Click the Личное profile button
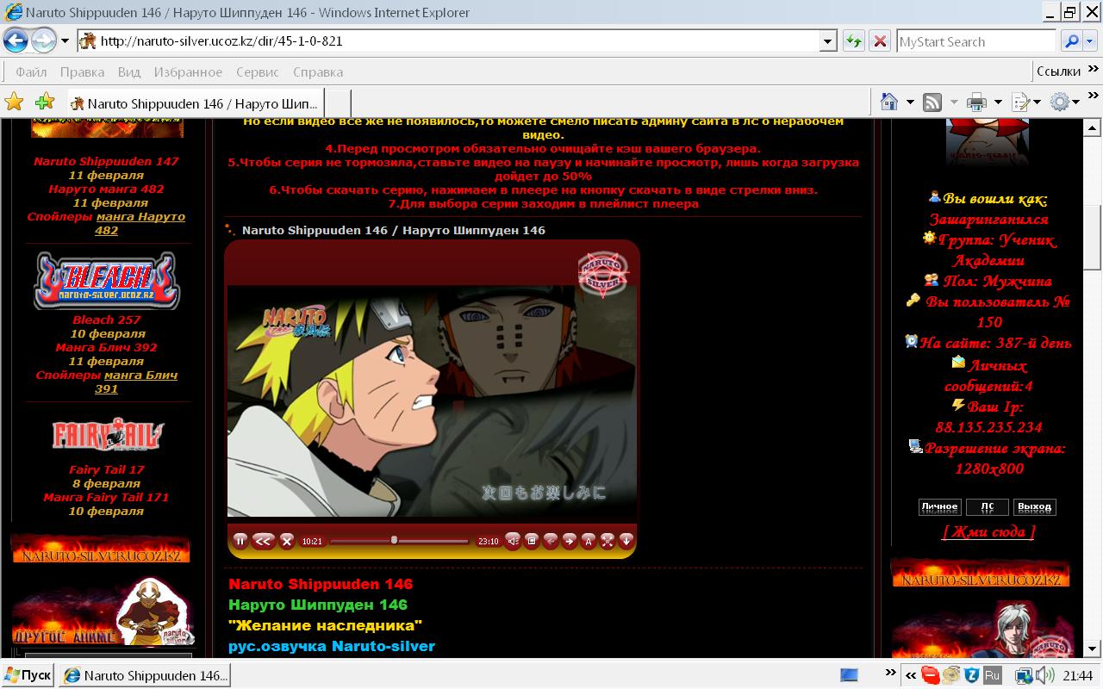The height and width of the screenshot is (689, 1103). (x=939, y=507)
